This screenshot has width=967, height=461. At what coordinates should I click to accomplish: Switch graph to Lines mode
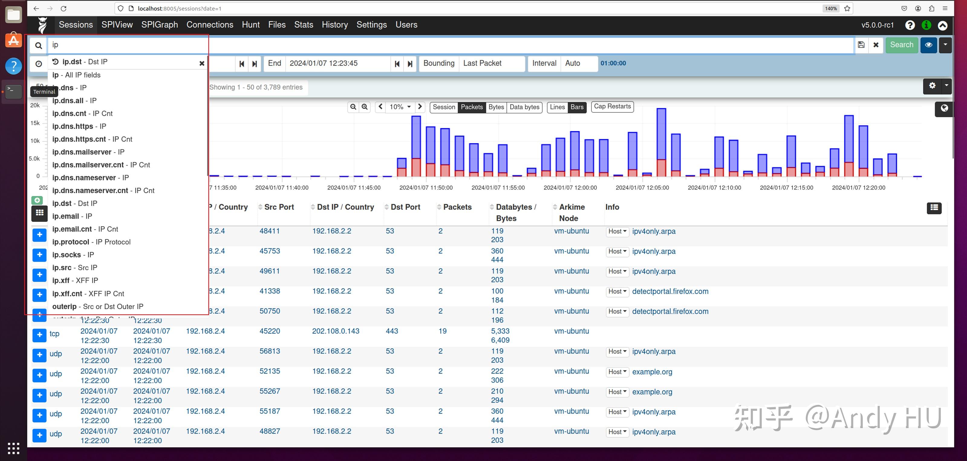557,107
